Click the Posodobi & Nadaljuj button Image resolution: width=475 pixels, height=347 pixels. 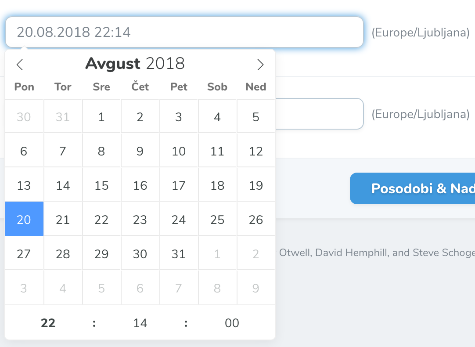click(x=417, y=188)
